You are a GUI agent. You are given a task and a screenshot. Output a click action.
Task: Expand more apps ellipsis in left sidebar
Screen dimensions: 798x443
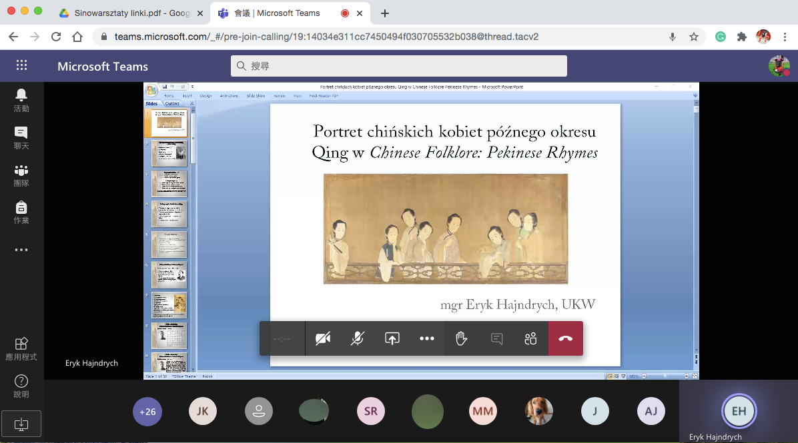point(21,250)
